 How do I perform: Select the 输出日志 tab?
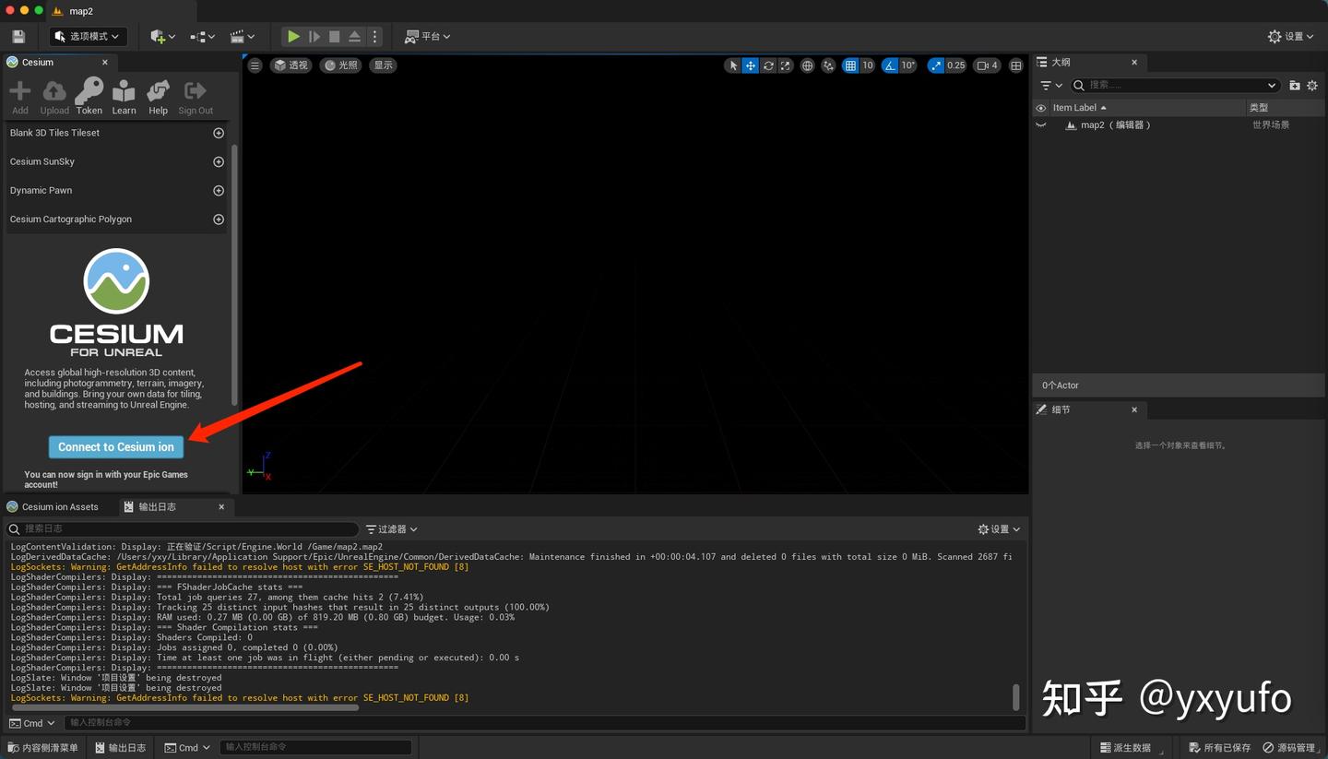click(x=157, y=506)
